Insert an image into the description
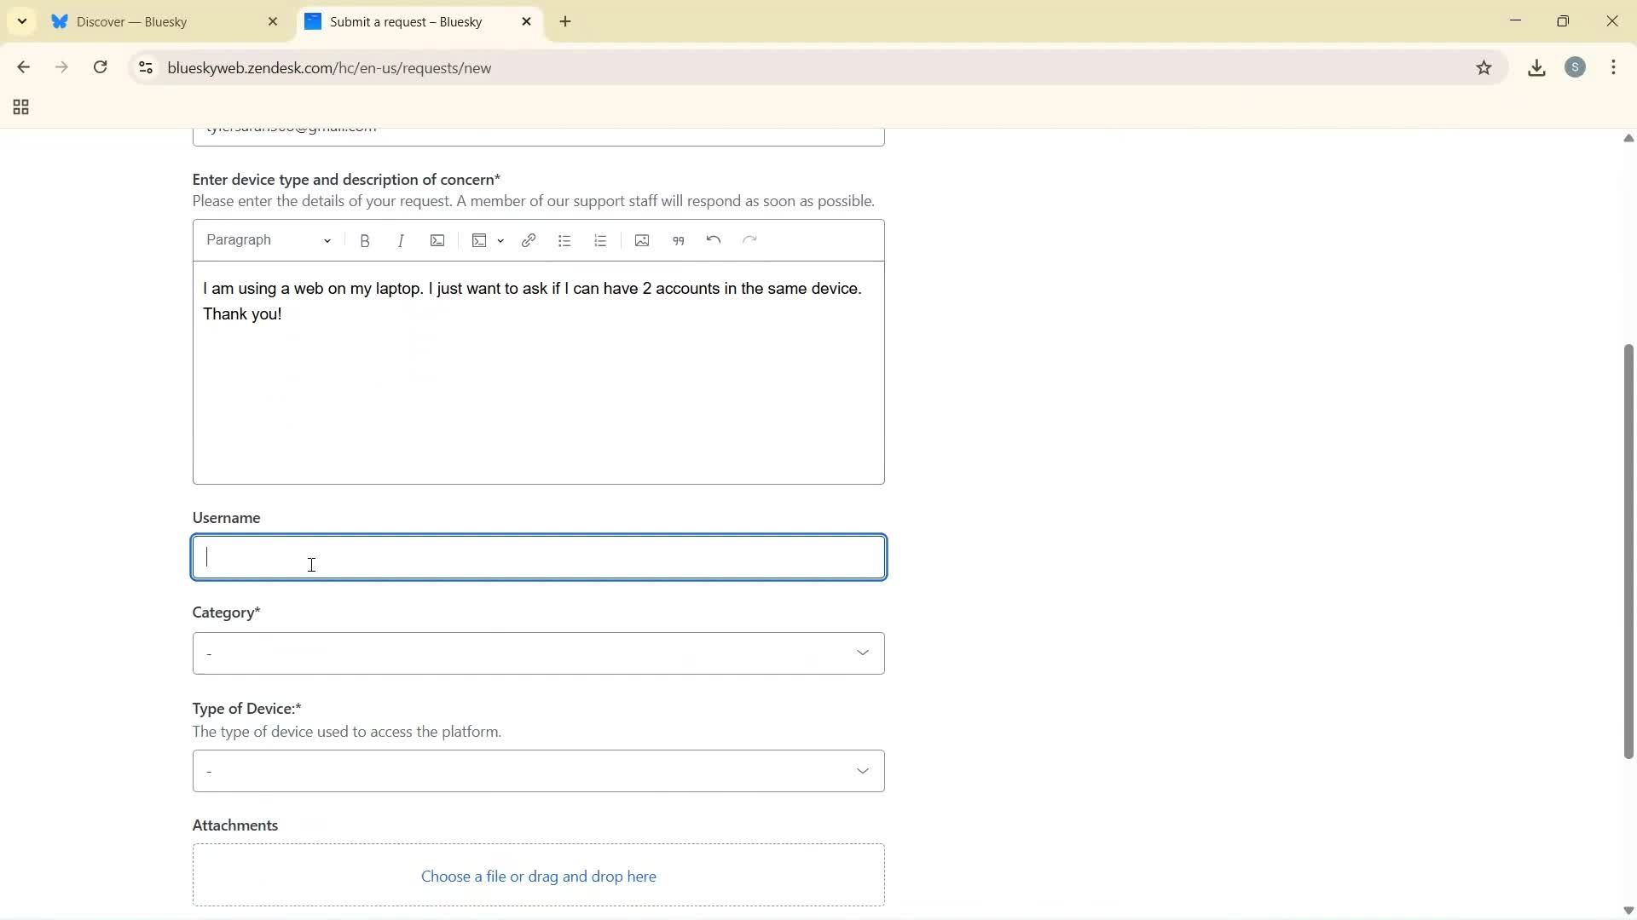The image size is (1637, 920). 641,240
